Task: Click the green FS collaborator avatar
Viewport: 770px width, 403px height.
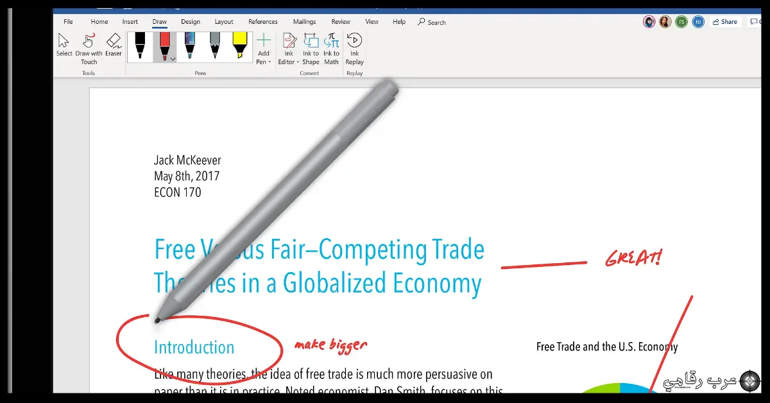Action: (x=682, y=22)
